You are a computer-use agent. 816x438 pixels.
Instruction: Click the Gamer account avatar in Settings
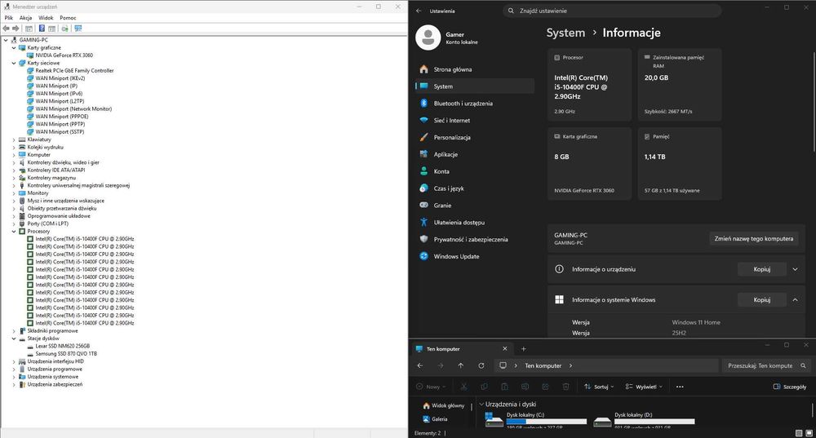428,38
